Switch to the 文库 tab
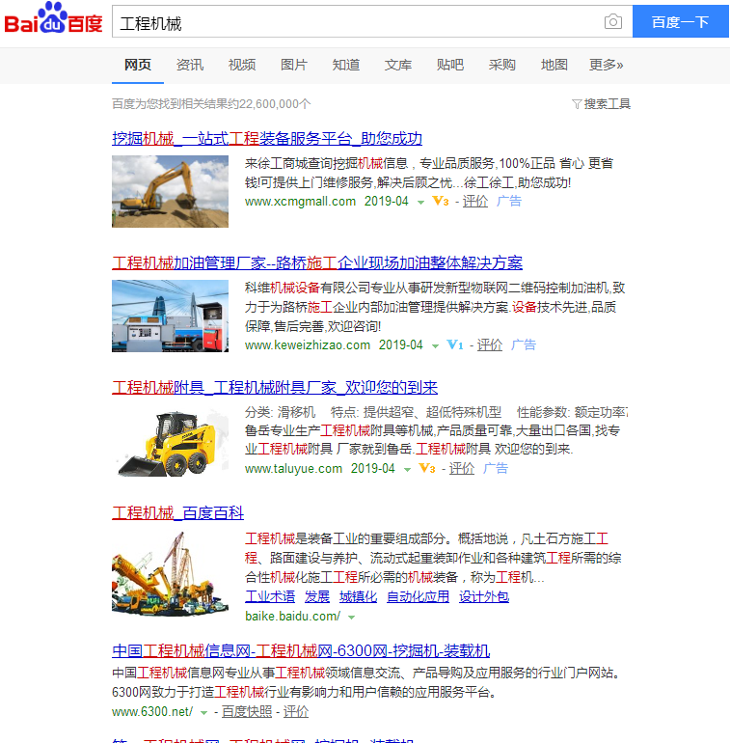The image size is (730, 743). [398, 65]
